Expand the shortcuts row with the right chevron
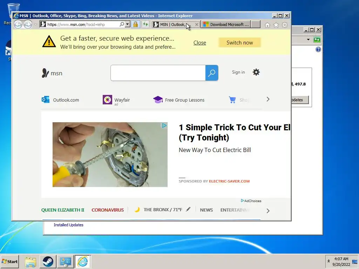Viewport: 359px width, 269px height. pos(268,99)
